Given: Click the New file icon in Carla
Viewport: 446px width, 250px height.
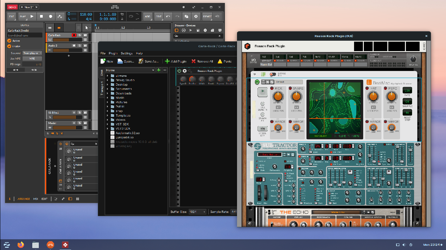Looking at the screenshot, I should tap(103, 61).
